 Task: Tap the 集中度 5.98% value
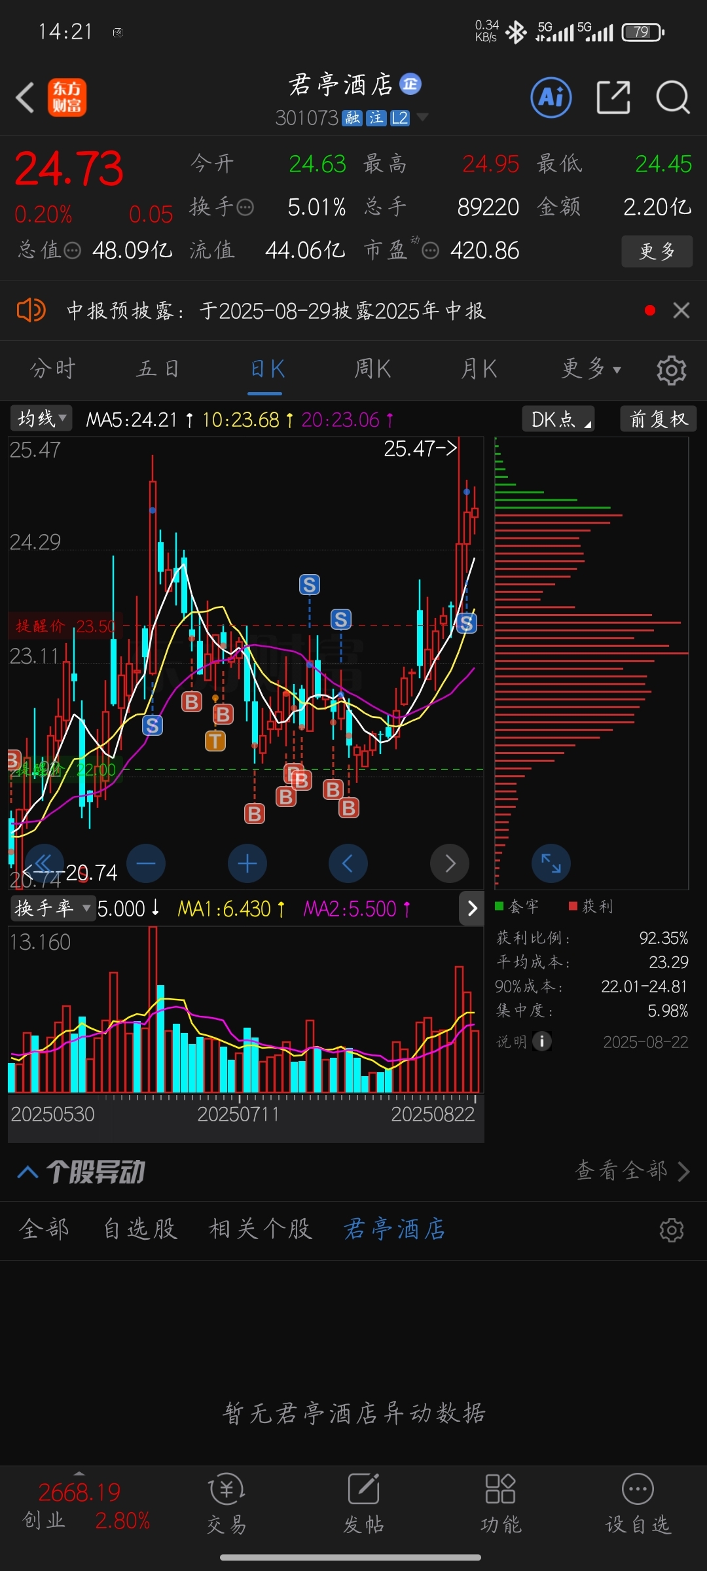668,1011
